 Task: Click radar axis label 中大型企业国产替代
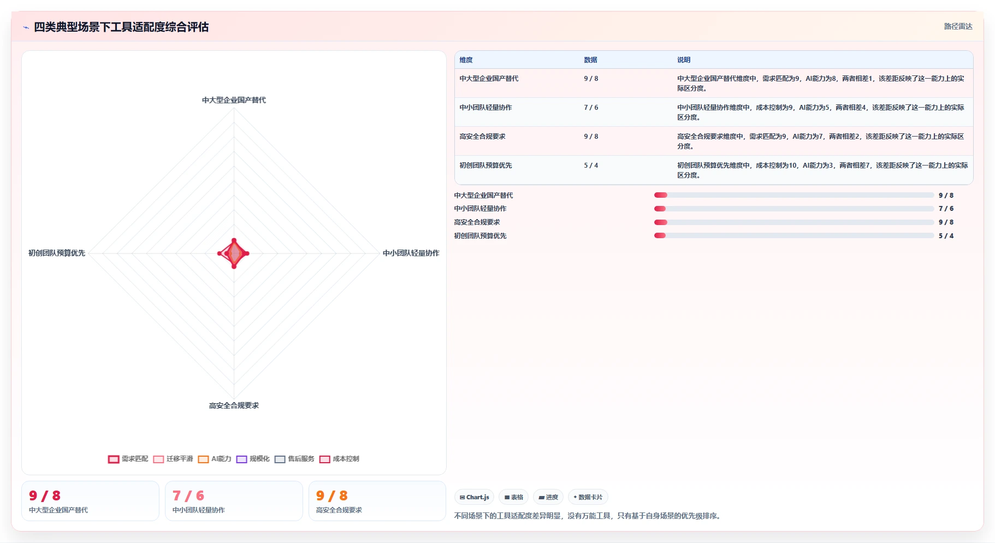click(x=234, y=100)
